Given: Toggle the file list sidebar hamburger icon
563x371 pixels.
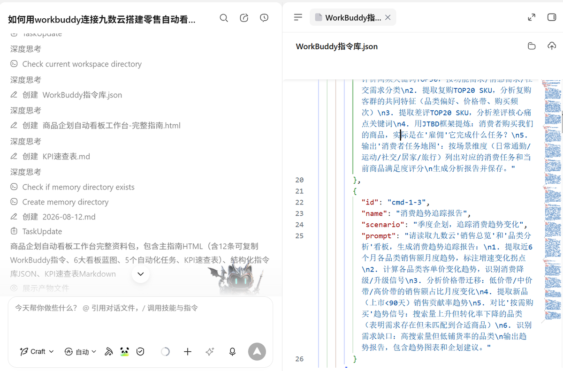Looking at the screenshot, I should tap(298, 17).
